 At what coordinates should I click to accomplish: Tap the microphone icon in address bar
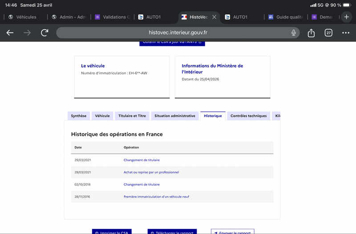[294, 33]
